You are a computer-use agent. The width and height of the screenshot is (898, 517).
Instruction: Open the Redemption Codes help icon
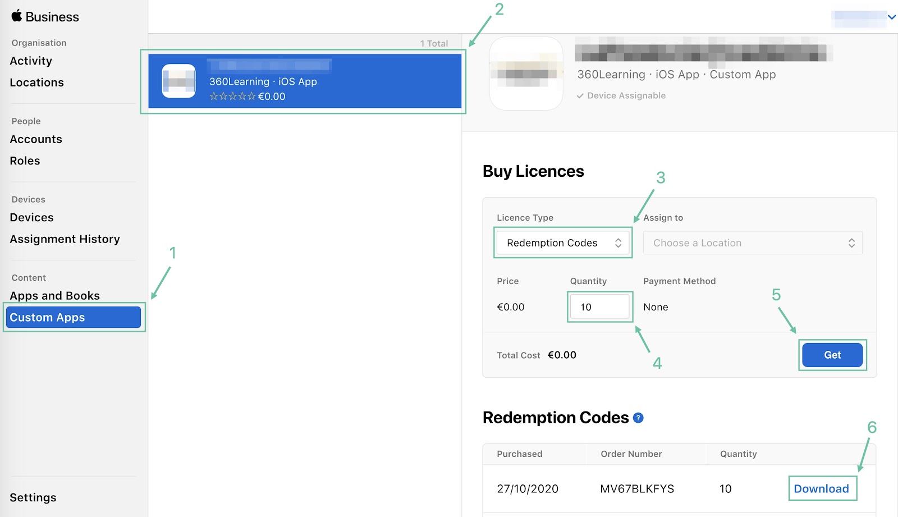638,418
